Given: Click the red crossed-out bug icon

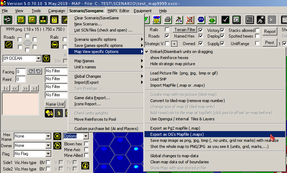Looking at the screenshot, I should coord(190,19).
